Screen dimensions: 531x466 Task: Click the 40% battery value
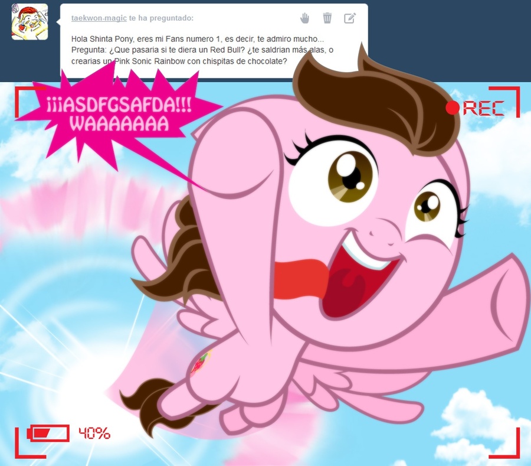tap(94, 433)
